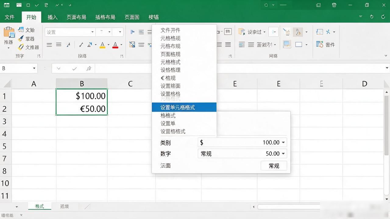The width and height of the screenshot is (390, 219).
Task: Close the status bar 塴棔能 item with x
Action: (x=21, y=215)
